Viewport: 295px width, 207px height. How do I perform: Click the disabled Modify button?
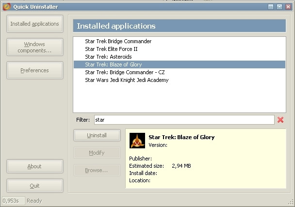(x=97, y=153)
